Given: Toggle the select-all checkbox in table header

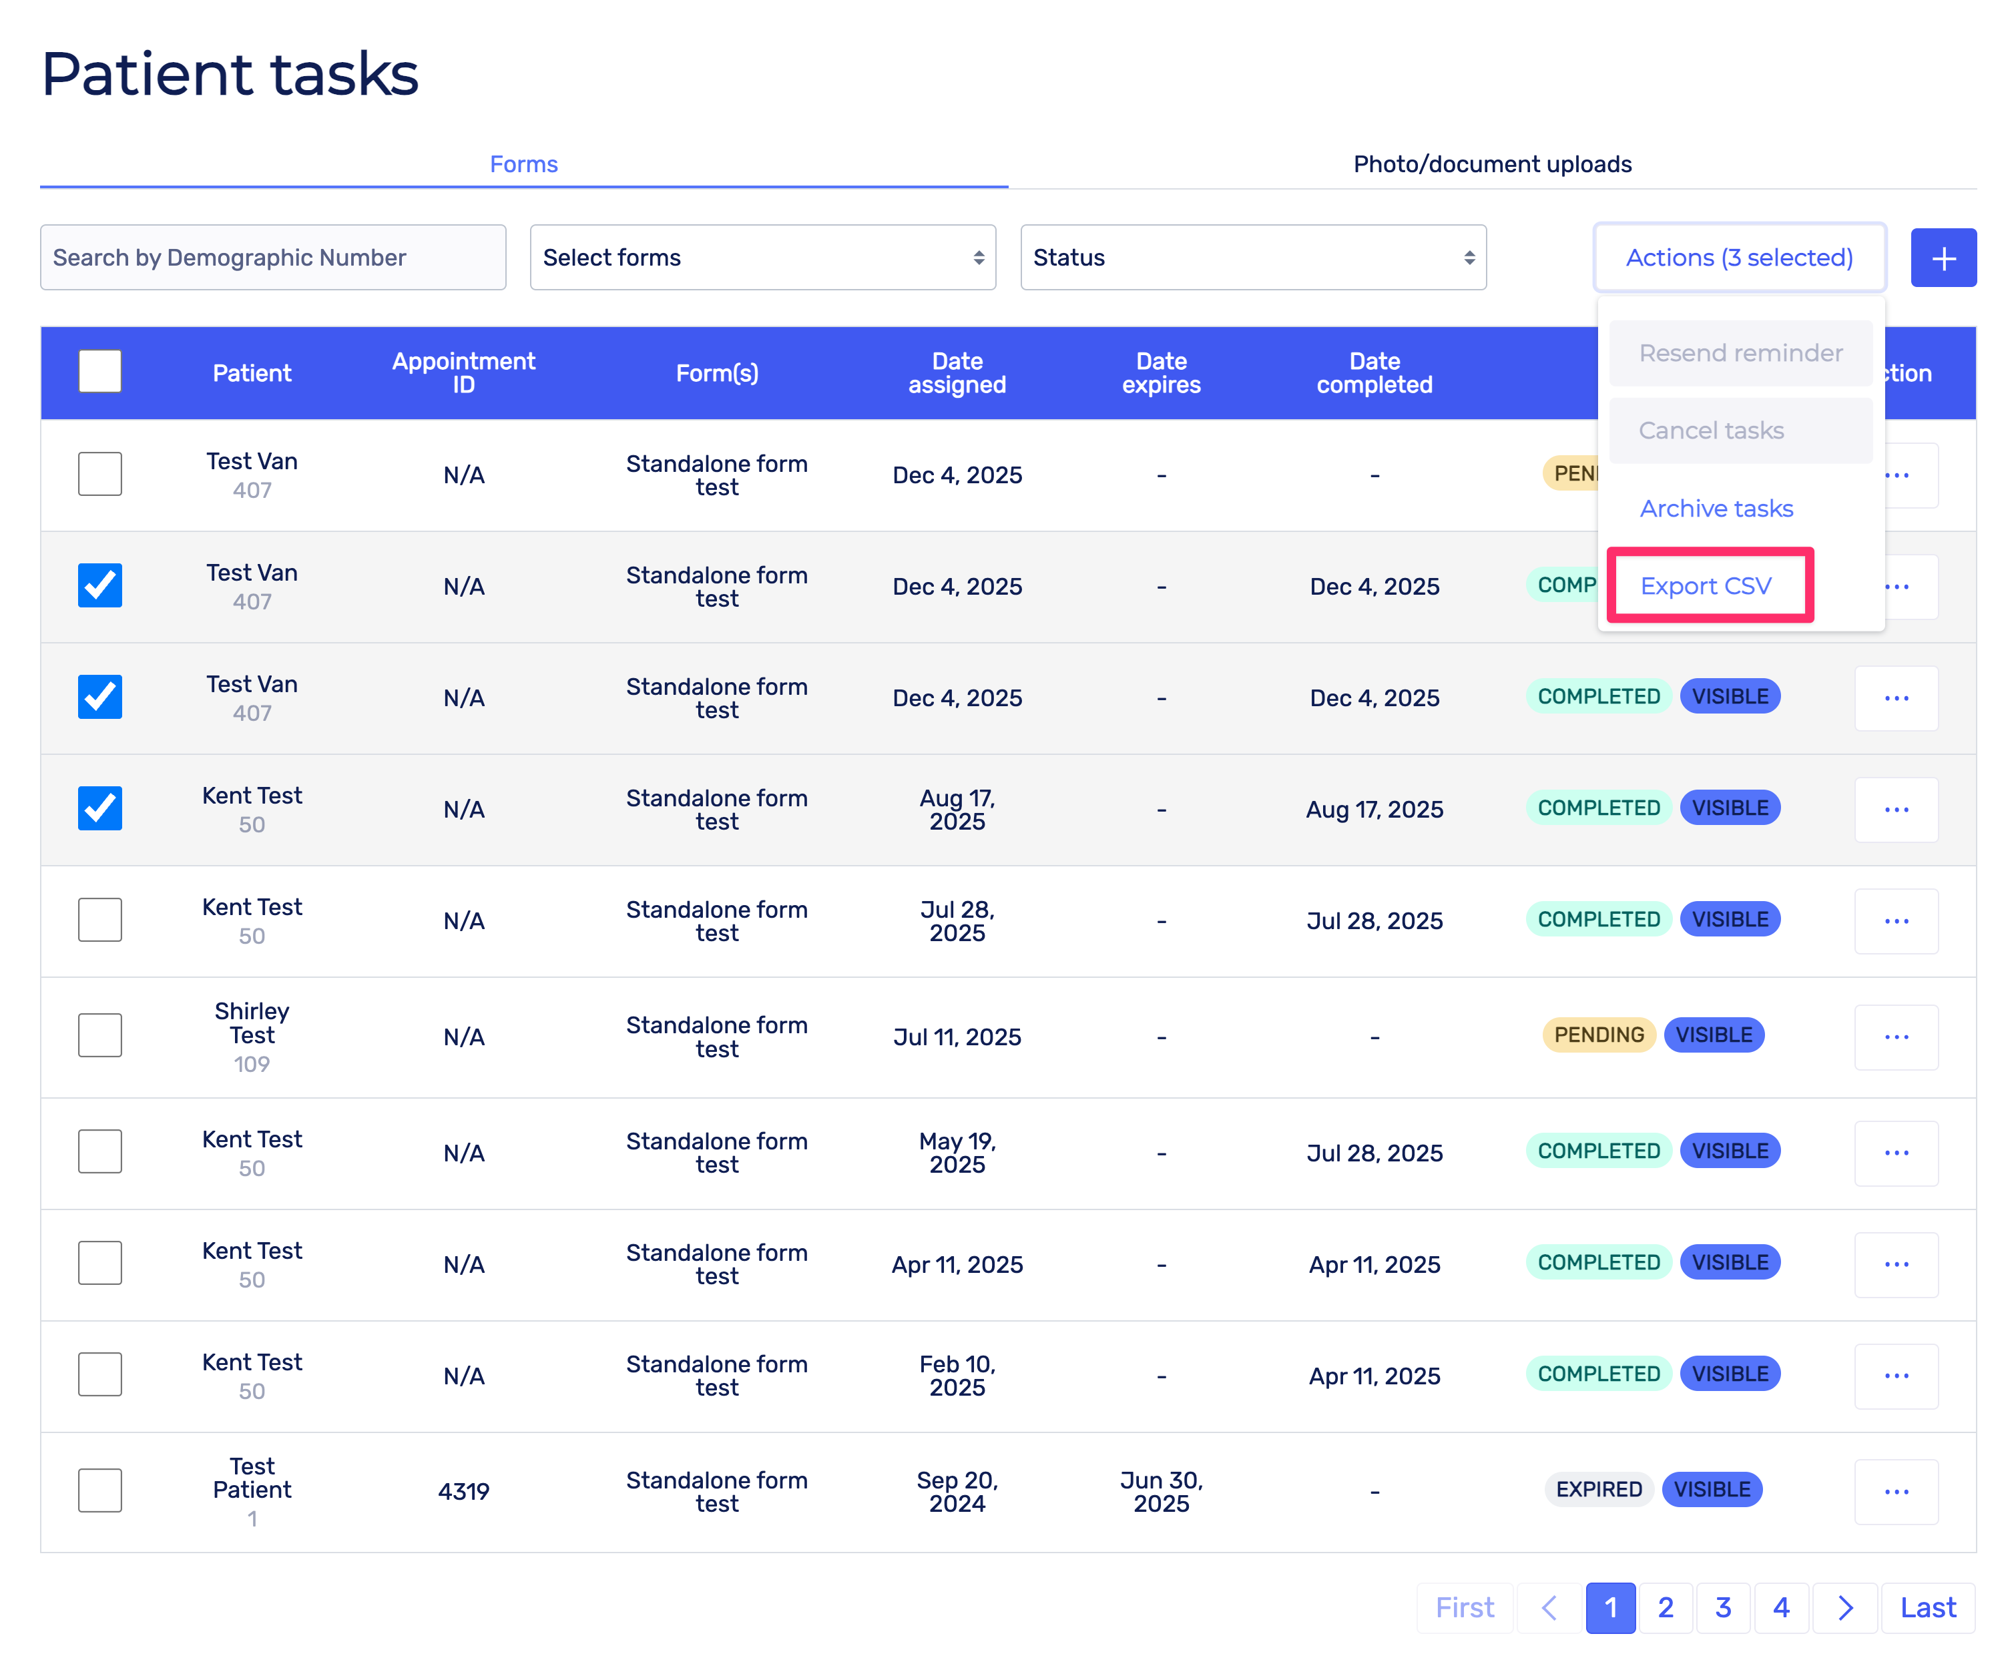Looking at the screenshot, I should [100, 372].
